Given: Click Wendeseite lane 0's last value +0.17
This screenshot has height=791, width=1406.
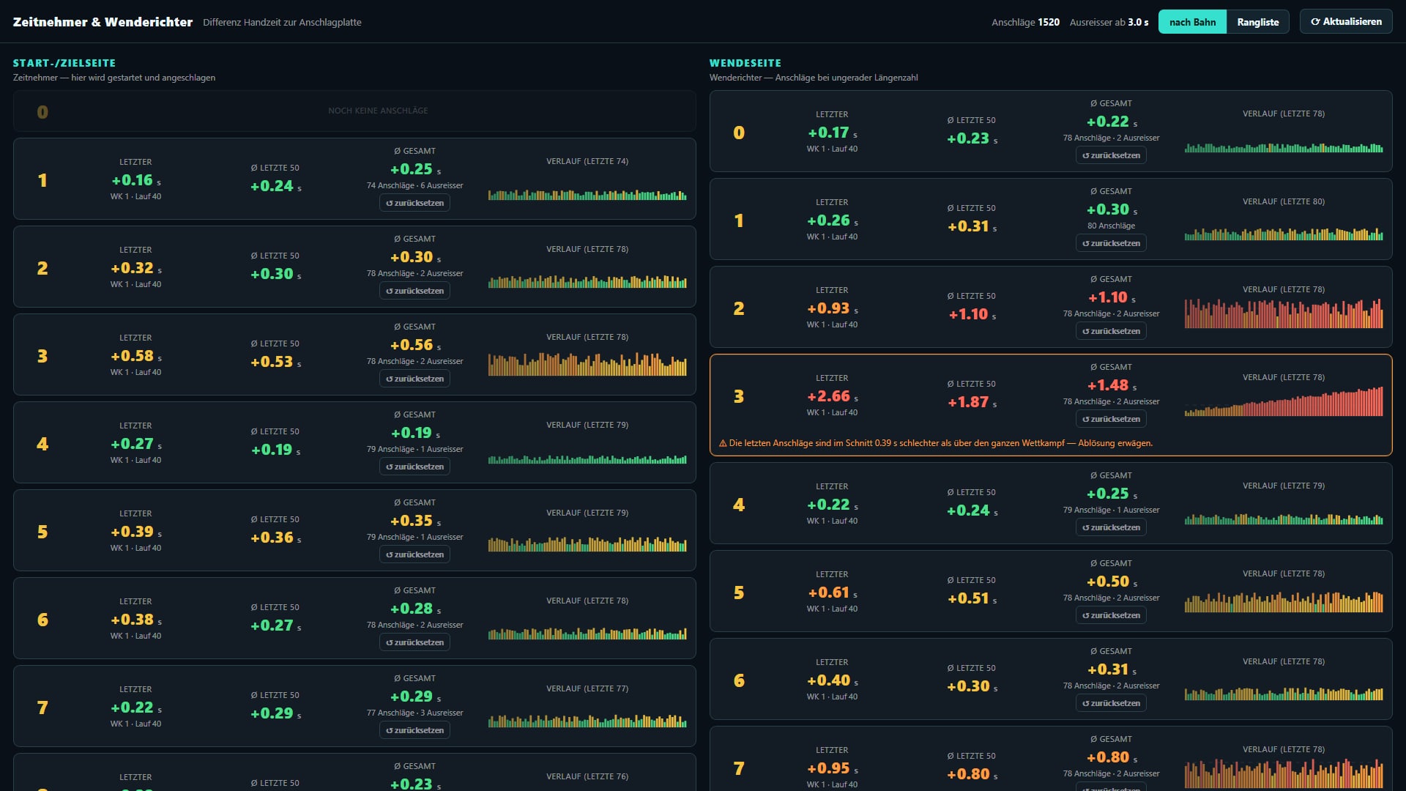Looking at the screenshot, I should coord(832,133).
